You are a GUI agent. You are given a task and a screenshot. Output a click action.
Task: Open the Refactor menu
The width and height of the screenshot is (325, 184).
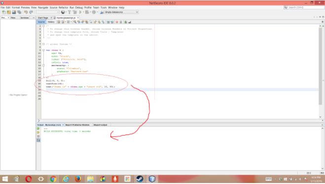point(64,7)
